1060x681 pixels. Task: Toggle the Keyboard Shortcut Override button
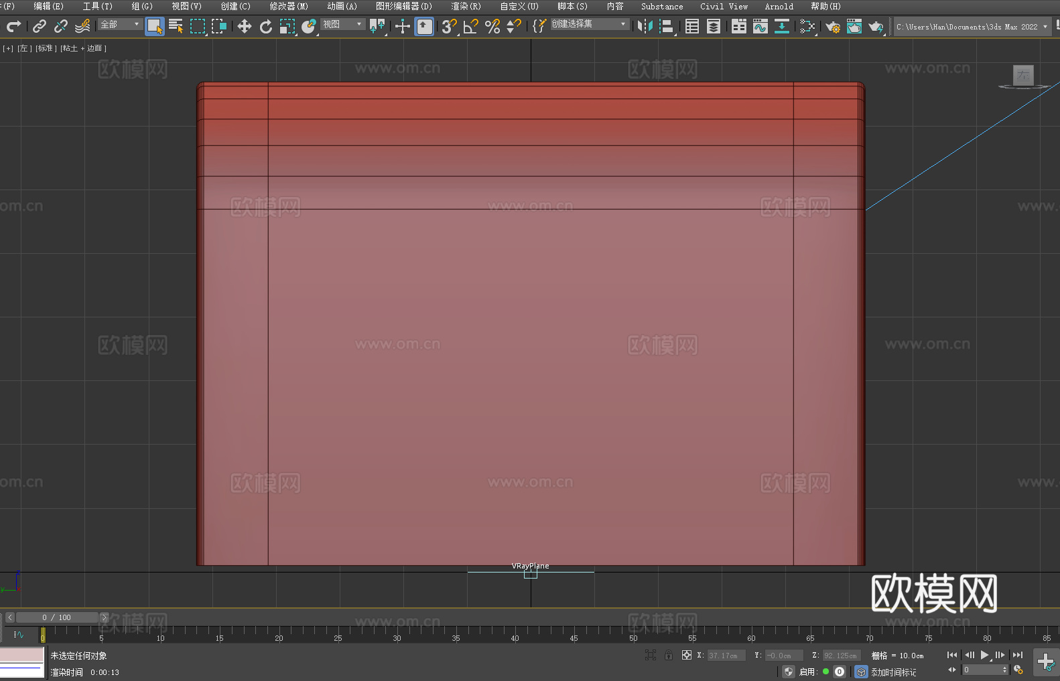pos(424,26)
